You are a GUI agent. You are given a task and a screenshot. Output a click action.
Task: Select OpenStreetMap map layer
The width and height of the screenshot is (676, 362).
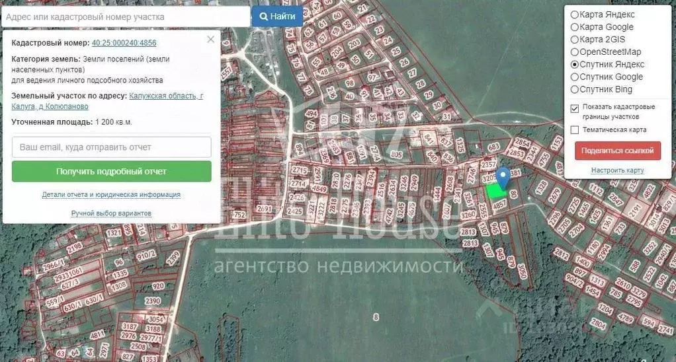(x=574, y=52)
